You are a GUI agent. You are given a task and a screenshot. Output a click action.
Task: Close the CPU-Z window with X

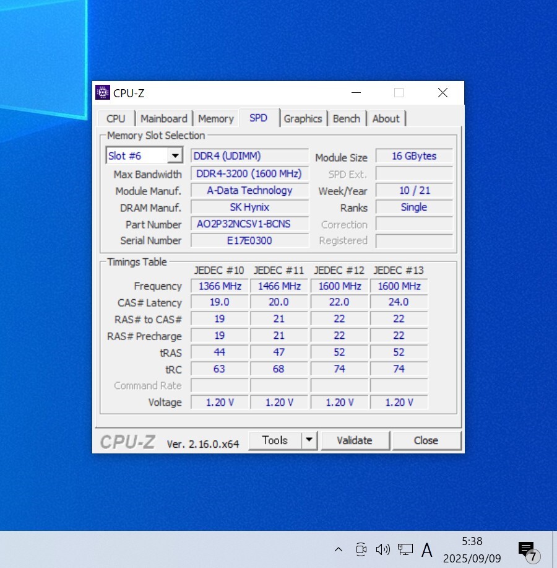pyautogui.click(x=443, y=93)
